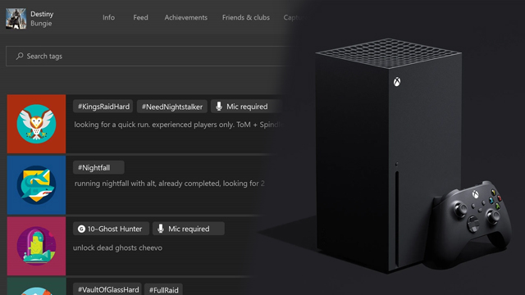Select the #KingsRaidHard tag

point(103,107)
